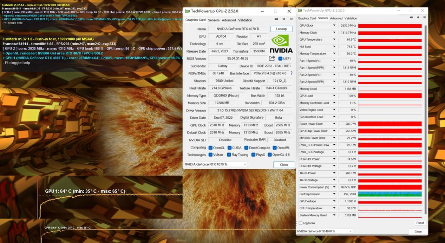Toggle the OpenGL 4.6 checkbox
This screenshot has height=243, width=445.
pos(270,155)
